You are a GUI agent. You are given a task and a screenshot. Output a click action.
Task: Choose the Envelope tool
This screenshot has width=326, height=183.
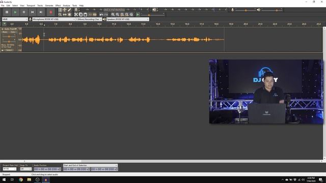[x=65, y=10]
